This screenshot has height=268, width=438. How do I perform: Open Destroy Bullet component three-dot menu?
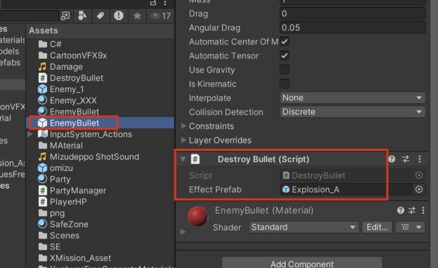pyautogui.click(x=419, y=160)
